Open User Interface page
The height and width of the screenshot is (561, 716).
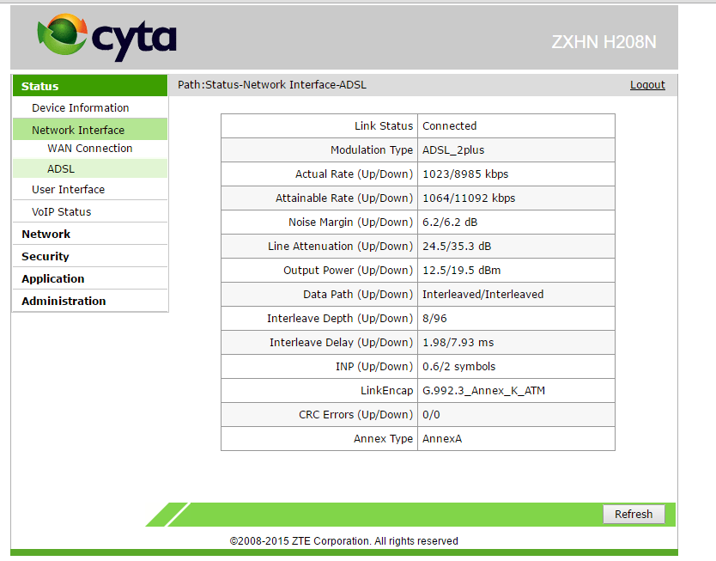point(68,189)
